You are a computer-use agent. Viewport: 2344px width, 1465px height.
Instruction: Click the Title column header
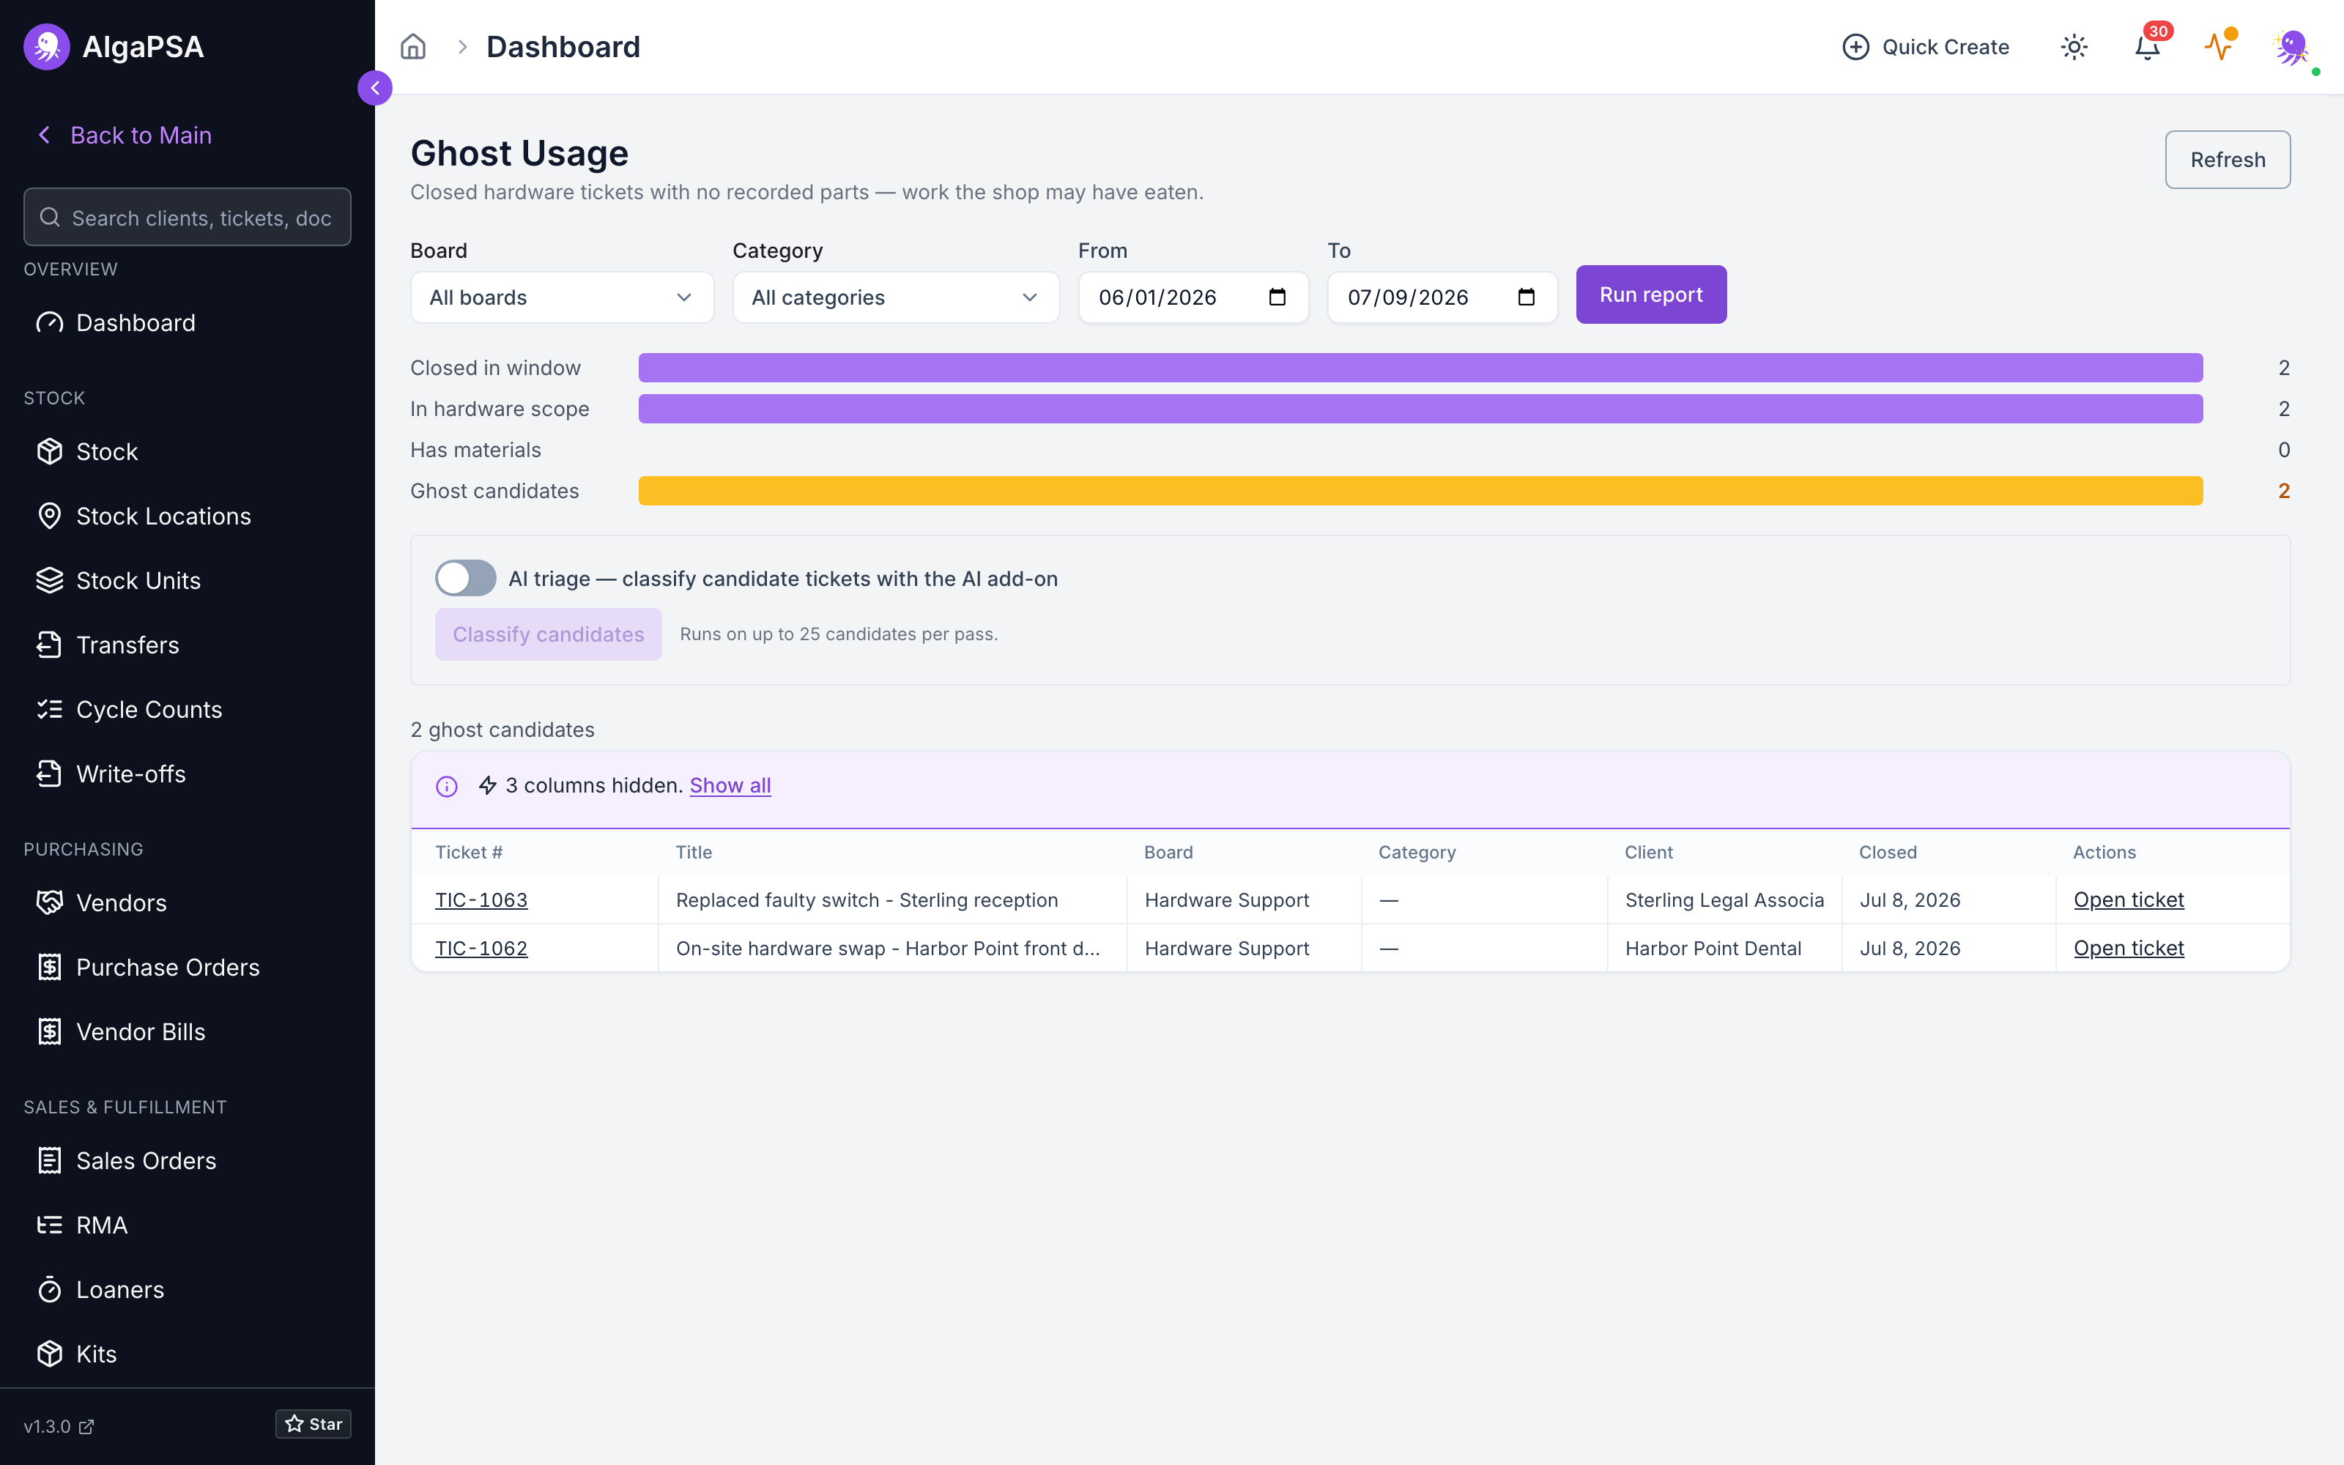pyautogui.click(x=694, y=853)
